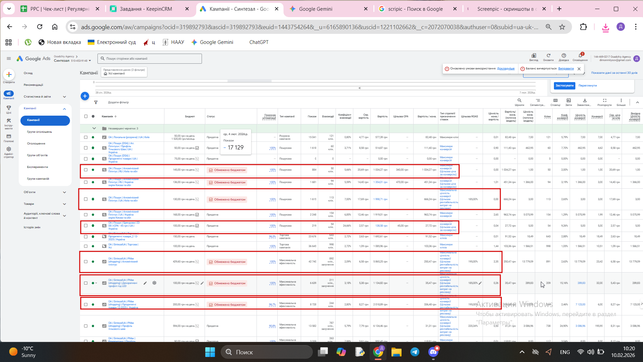This screenshot has width=643, height=362.
Task: Open Групи оголошень in sidebar
Action: [40, 132]
